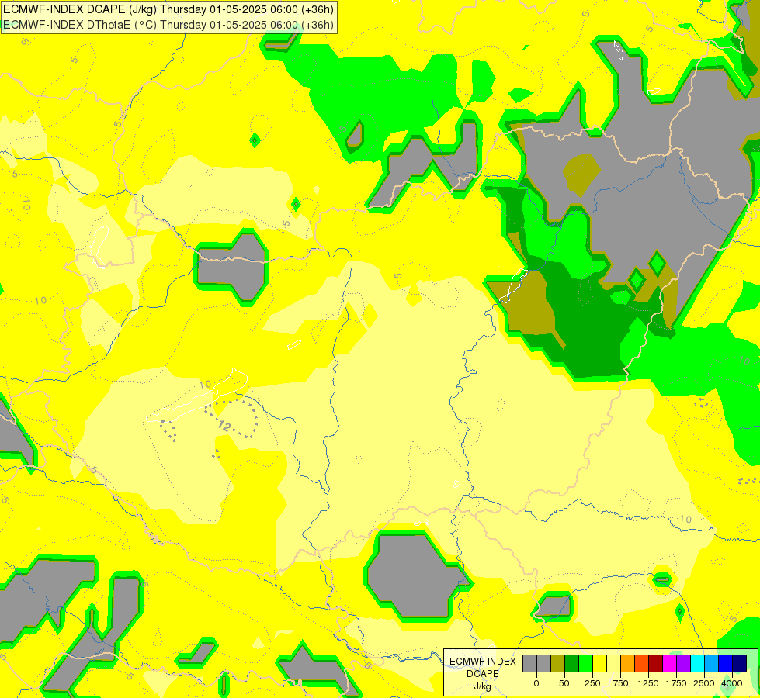
Task: Select the dark red legend swatch
Action: point(655,663)
